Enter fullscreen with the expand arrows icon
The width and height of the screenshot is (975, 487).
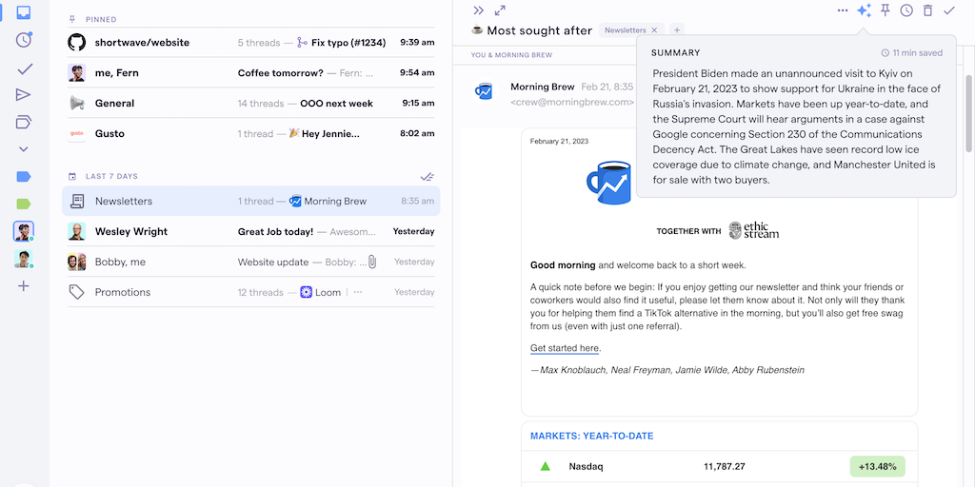pyautogui.click(x=500, y=10)
